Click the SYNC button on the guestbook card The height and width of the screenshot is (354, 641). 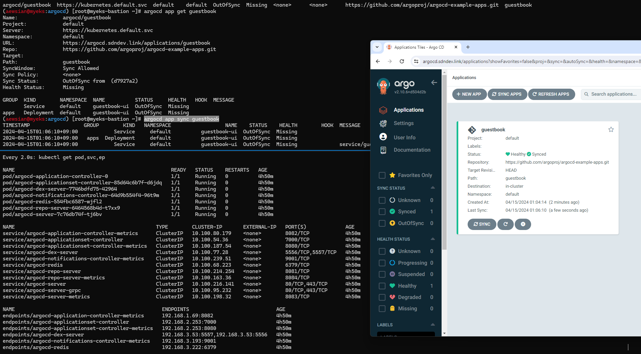pos(482,224)
